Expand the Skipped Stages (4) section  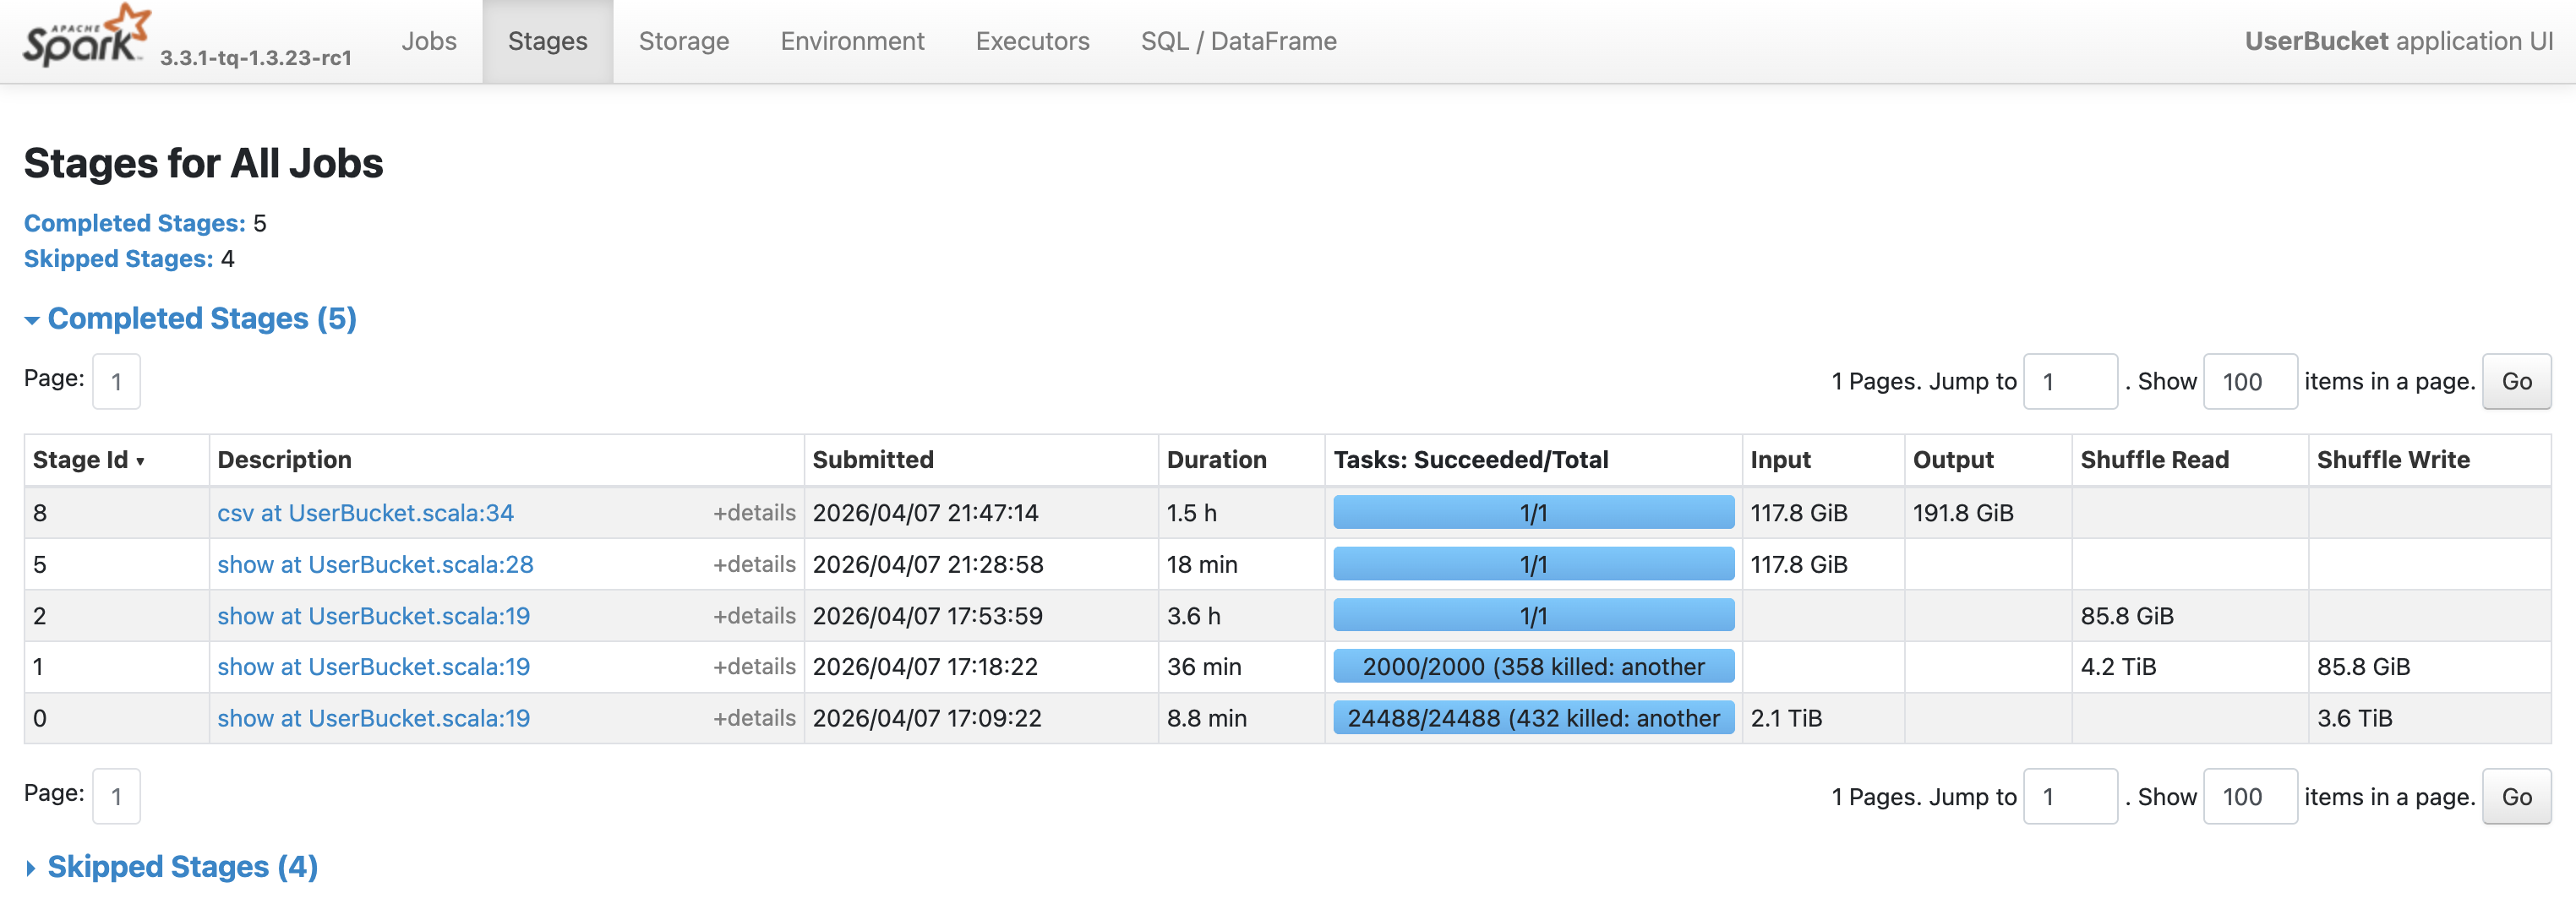tap(181, 866)
